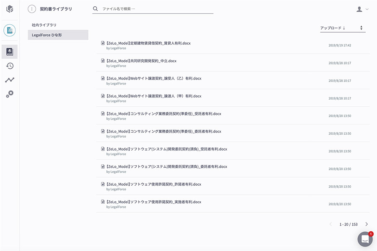The width and height of the screenshot is (377, 251).
Task: Click Word icon of コンサルティング_委託者有利 file
Action: 103,131
